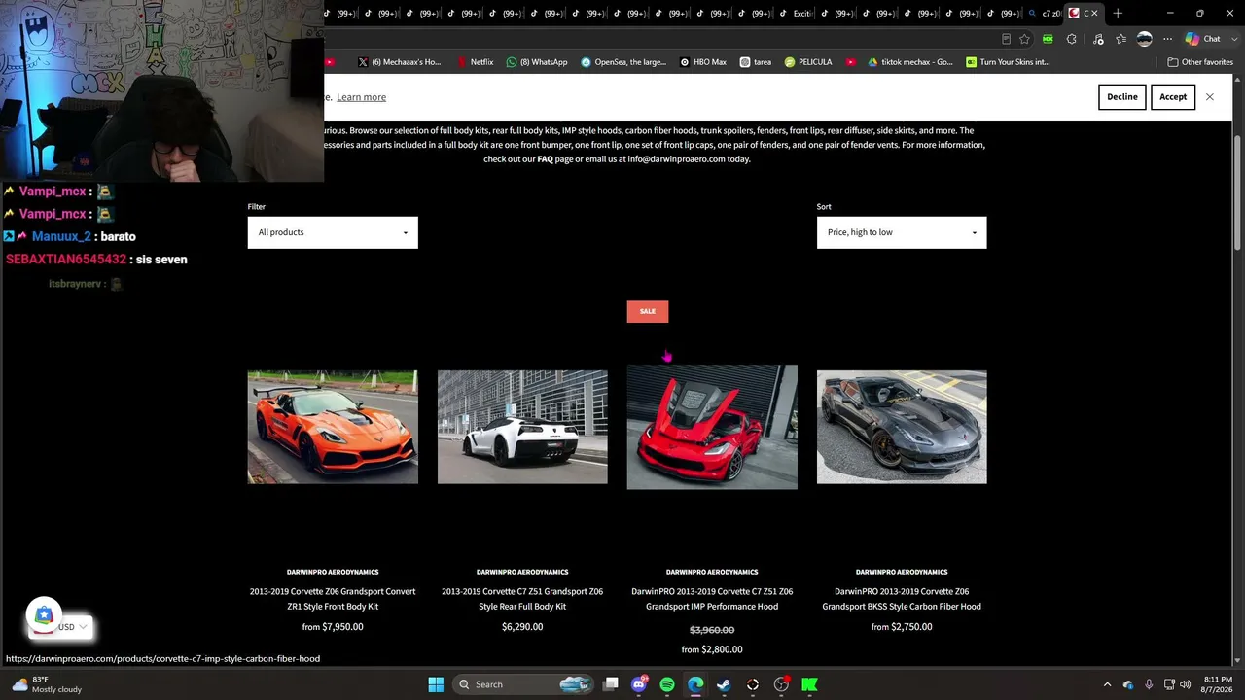This screenshot has width=1245, height=700.
Task: Click the 'from $7,950.00' price
Action: click(x=333, y=627)
